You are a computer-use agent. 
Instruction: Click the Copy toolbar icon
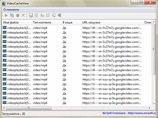pyautogui.click(x=42, y=16)
